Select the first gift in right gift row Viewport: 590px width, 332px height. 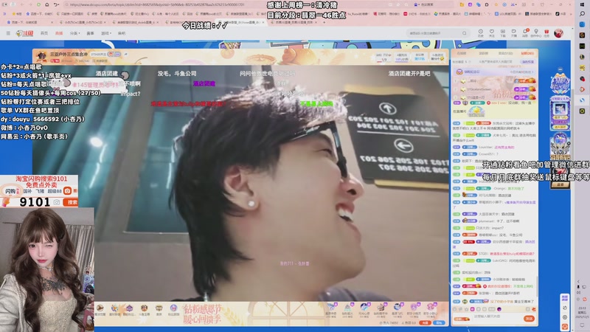[x=331, y=309]
